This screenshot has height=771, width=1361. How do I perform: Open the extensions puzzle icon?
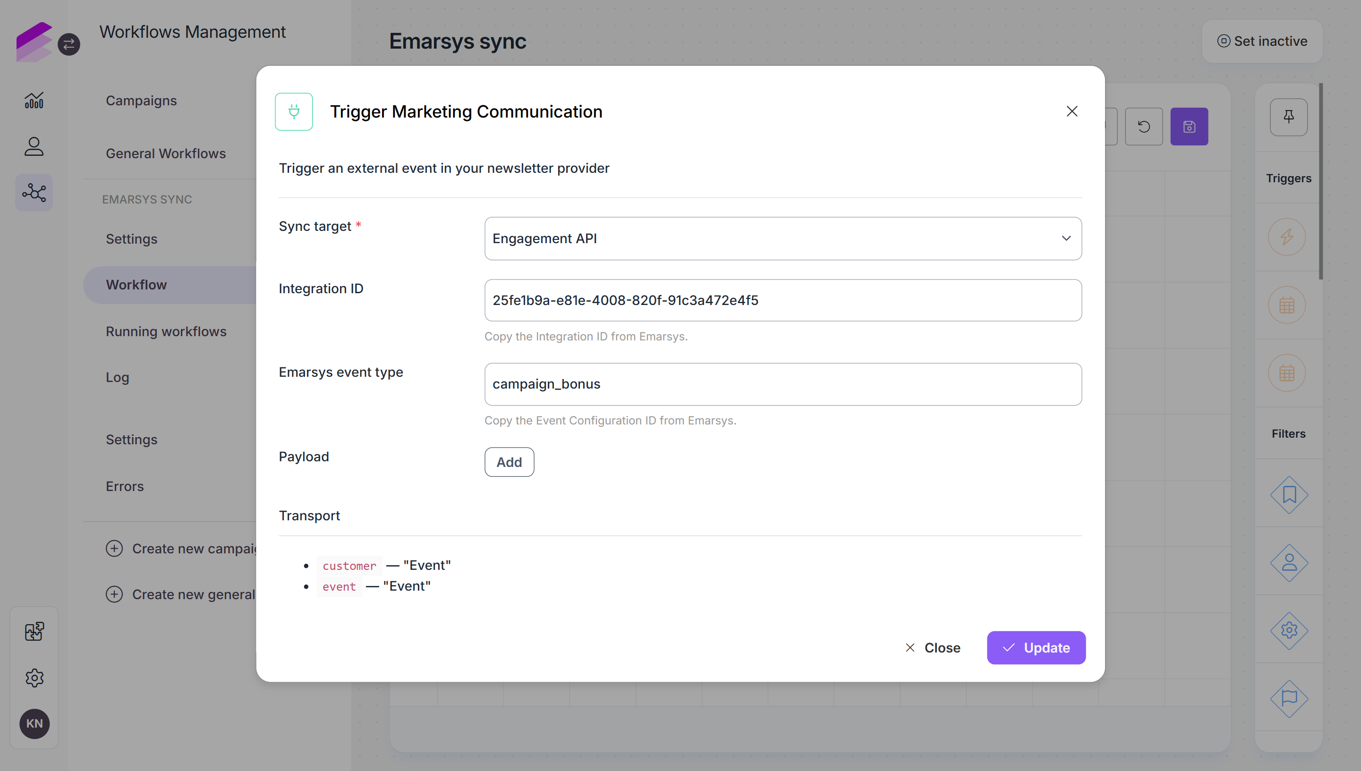[34, 631]
